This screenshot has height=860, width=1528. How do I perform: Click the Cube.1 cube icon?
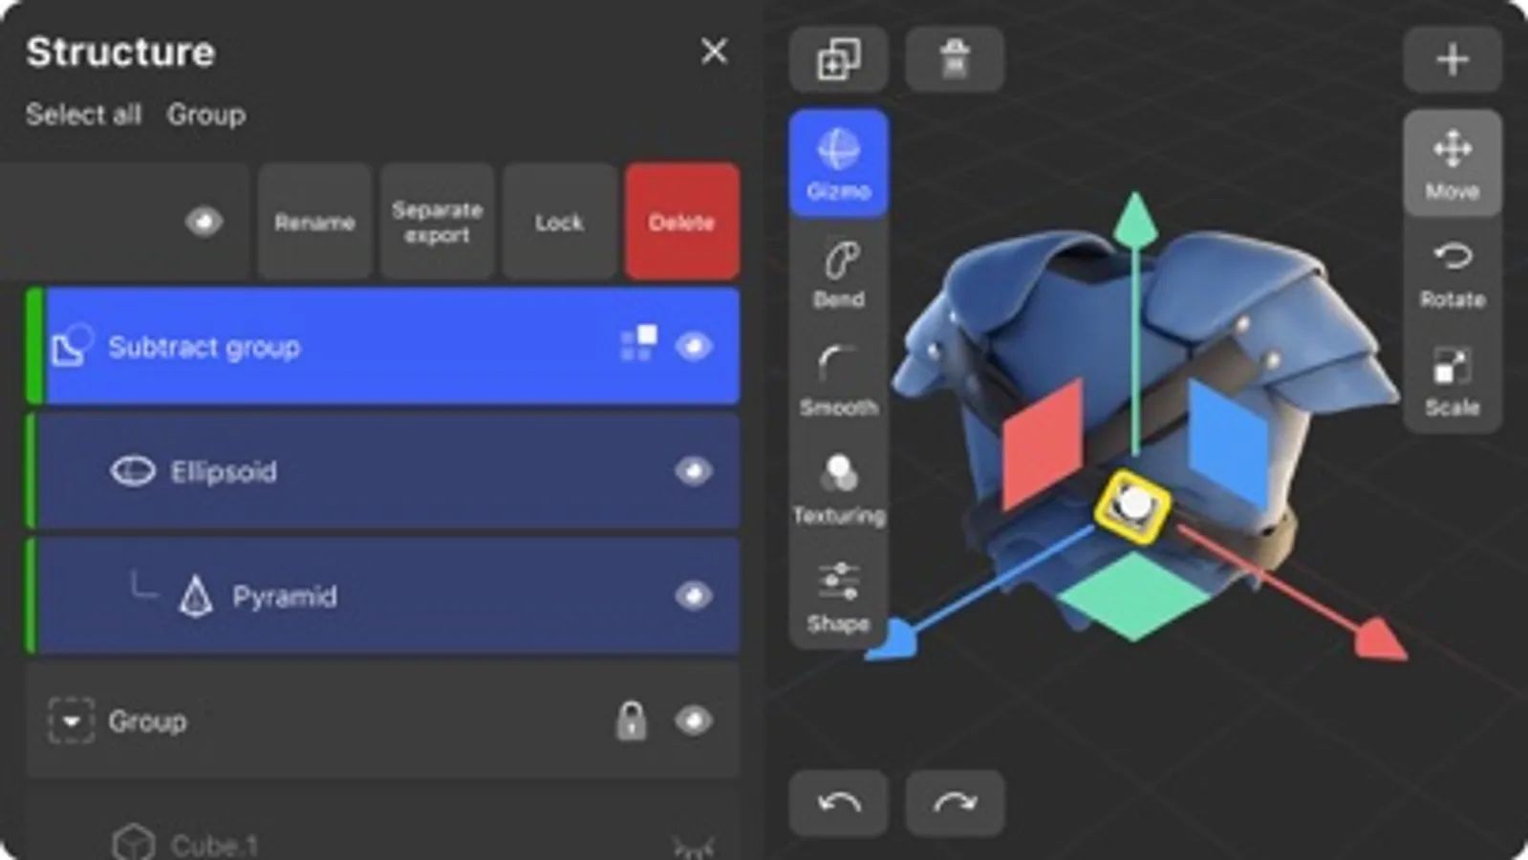133,843
